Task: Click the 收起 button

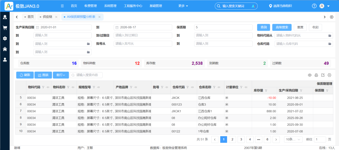Action: click(x=315, y=27)
